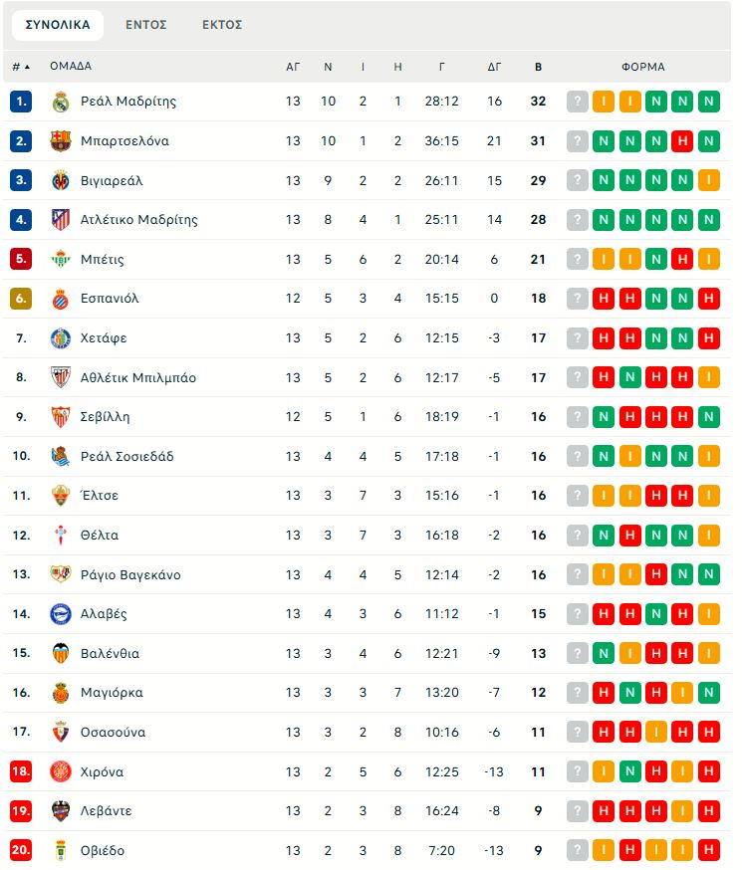Click Real Madrid's gray ? upcoming match badge
Viewport: 742px width, 870px height.
point(578,102)
